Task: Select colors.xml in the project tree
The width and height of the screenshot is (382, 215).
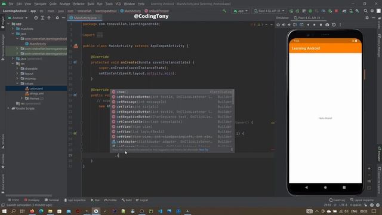Action: click(36, 88)
